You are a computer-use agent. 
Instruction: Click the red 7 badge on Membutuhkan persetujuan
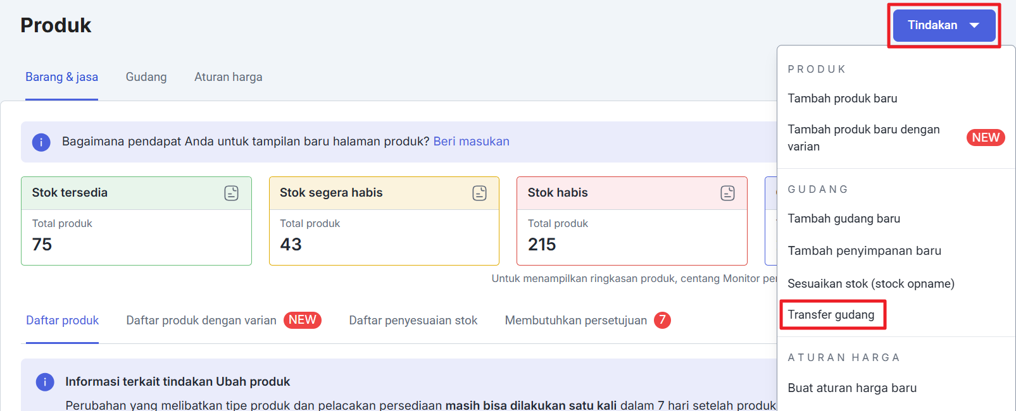click(x=662, y=320)
